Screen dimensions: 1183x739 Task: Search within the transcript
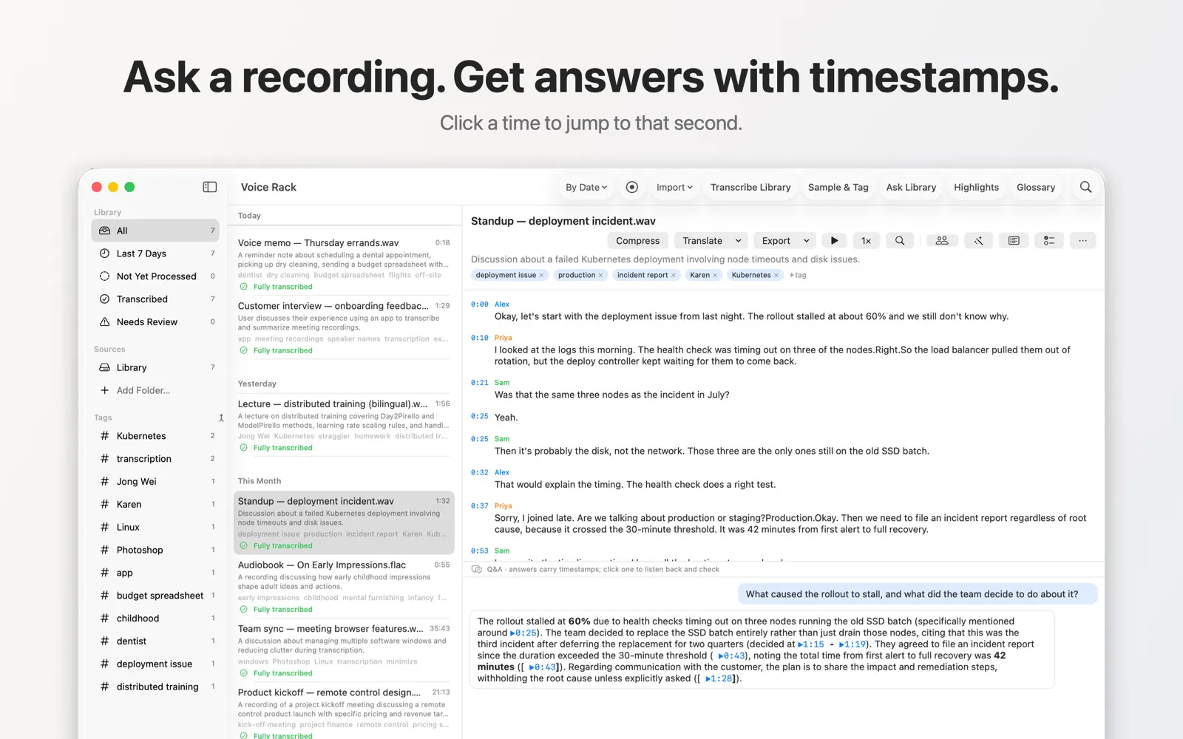tap(900, 241)
